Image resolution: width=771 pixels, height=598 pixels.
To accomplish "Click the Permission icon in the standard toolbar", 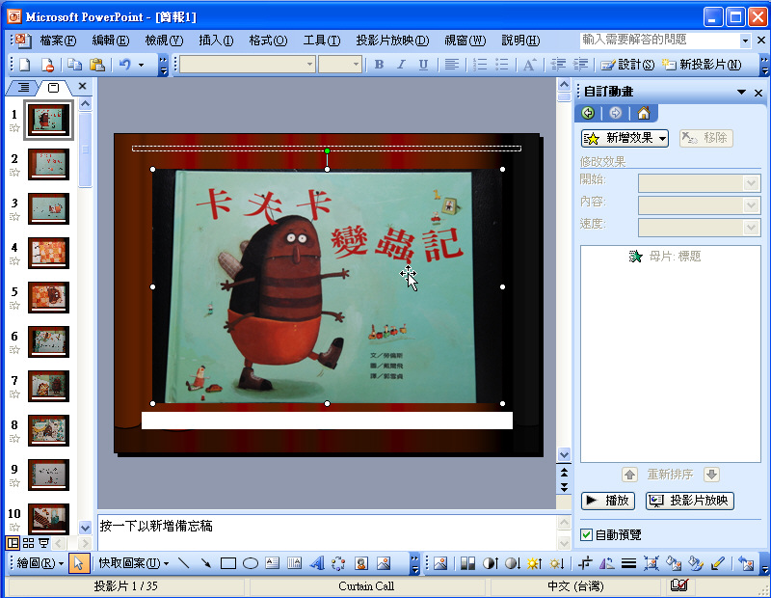I will coord(47,65).
